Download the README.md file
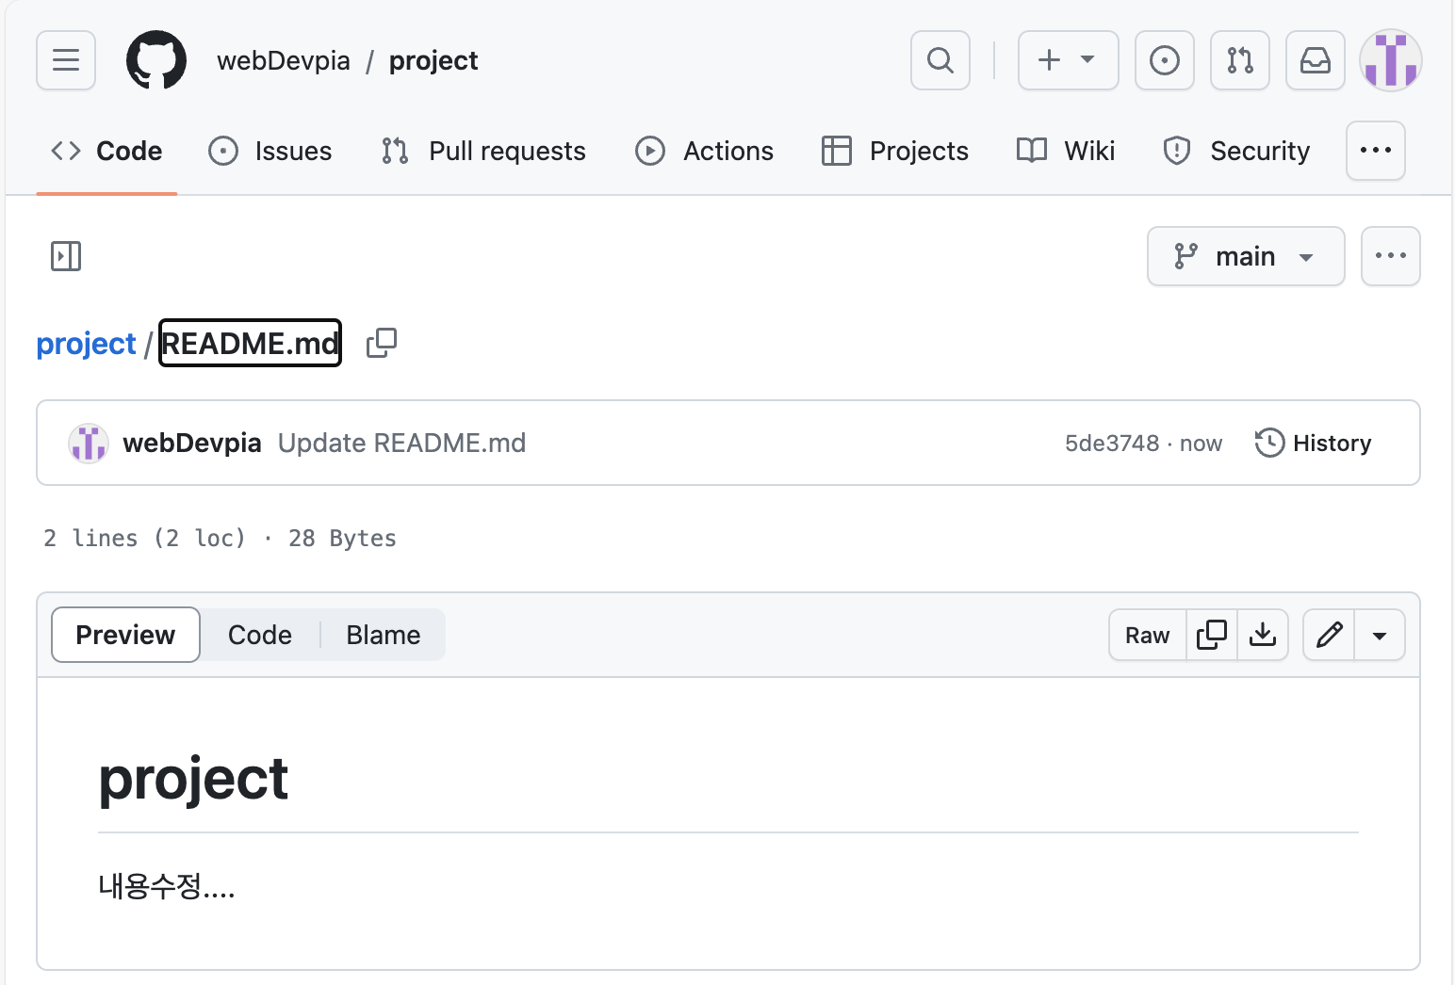 [1263, 635]
